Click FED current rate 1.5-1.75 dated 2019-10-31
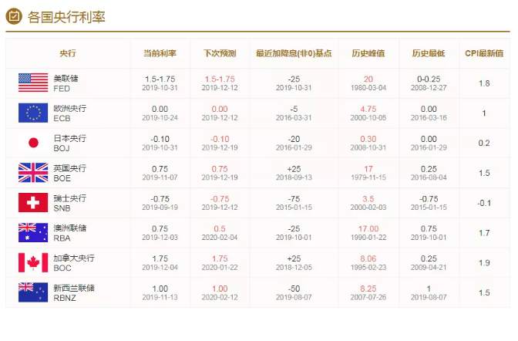 pyautogui.click(x=160, y=83)
